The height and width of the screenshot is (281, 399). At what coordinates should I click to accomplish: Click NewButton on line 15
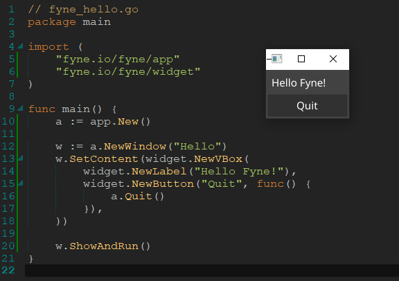[x=163, y=184]
